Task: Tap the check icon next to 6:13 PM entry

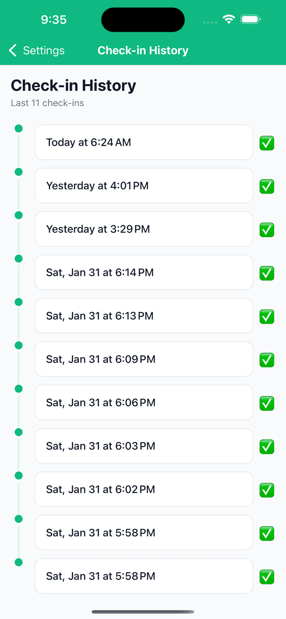Action: point(267,317)
